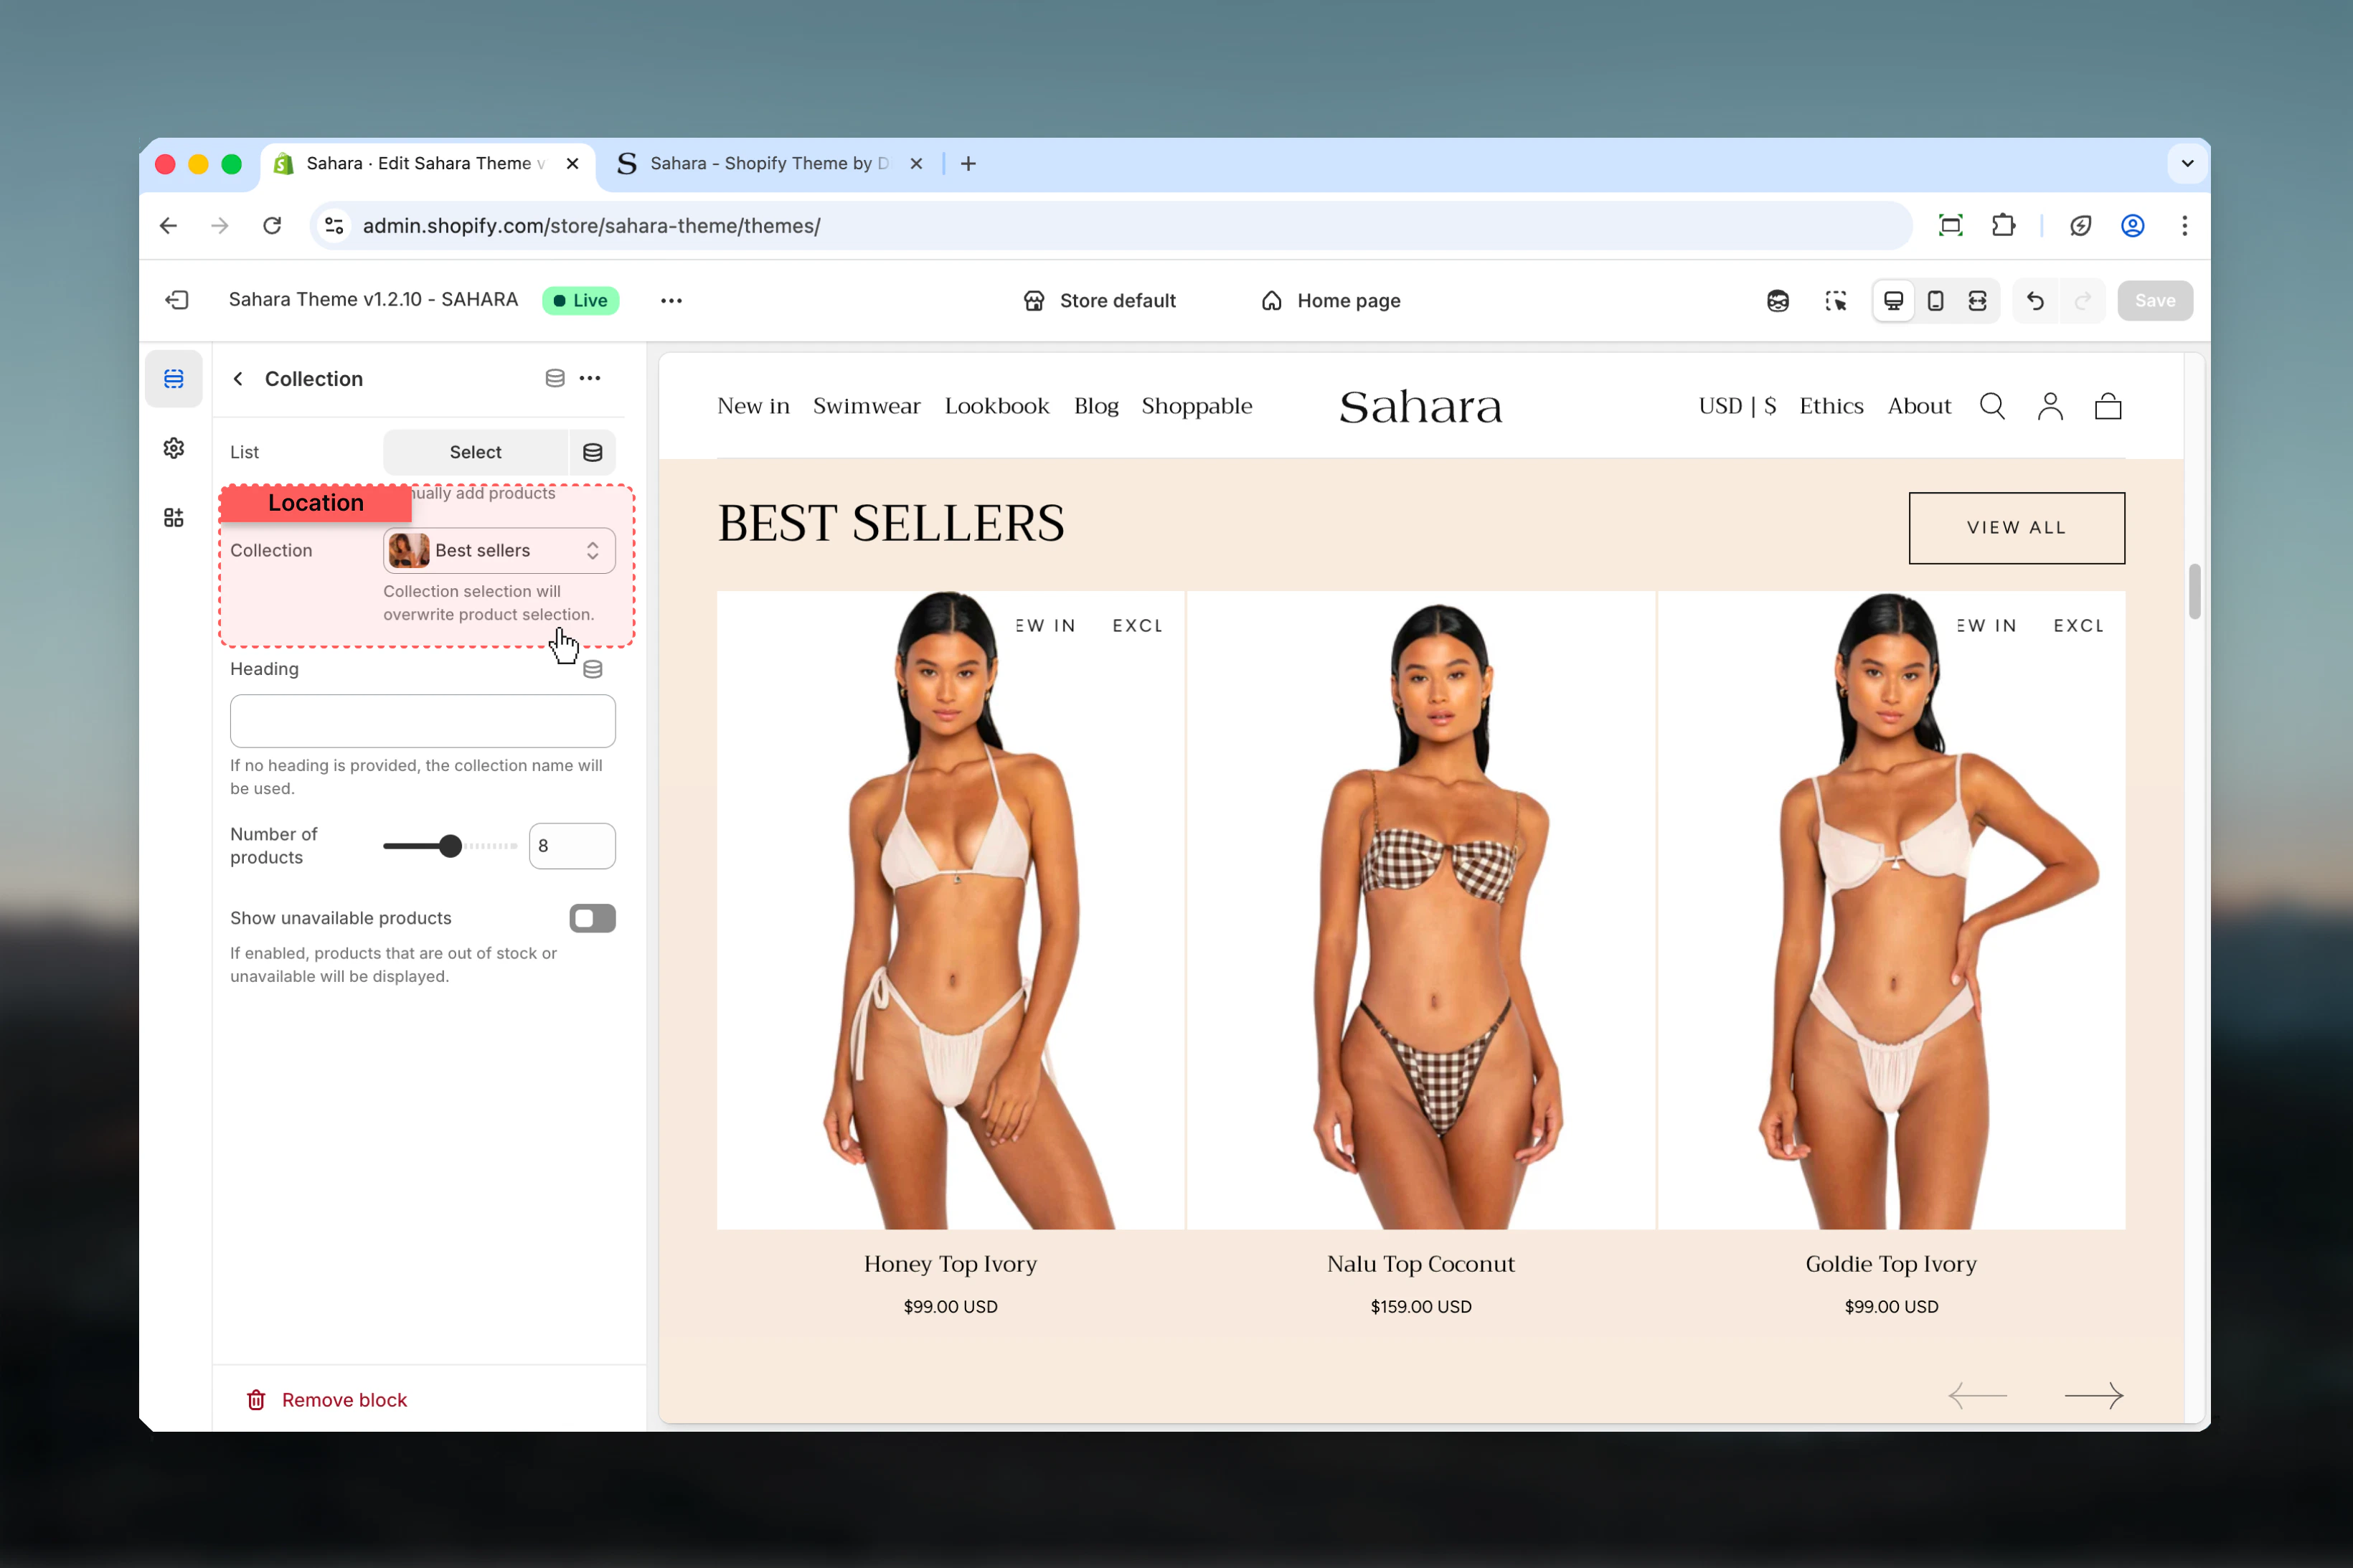Open the Best sellers collection picker
2353x1568 pixels.
point(499,551)
